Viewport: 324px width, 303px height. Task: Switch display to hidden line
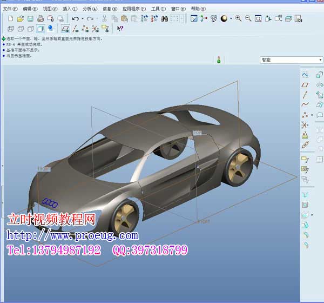tap(21, 29)
